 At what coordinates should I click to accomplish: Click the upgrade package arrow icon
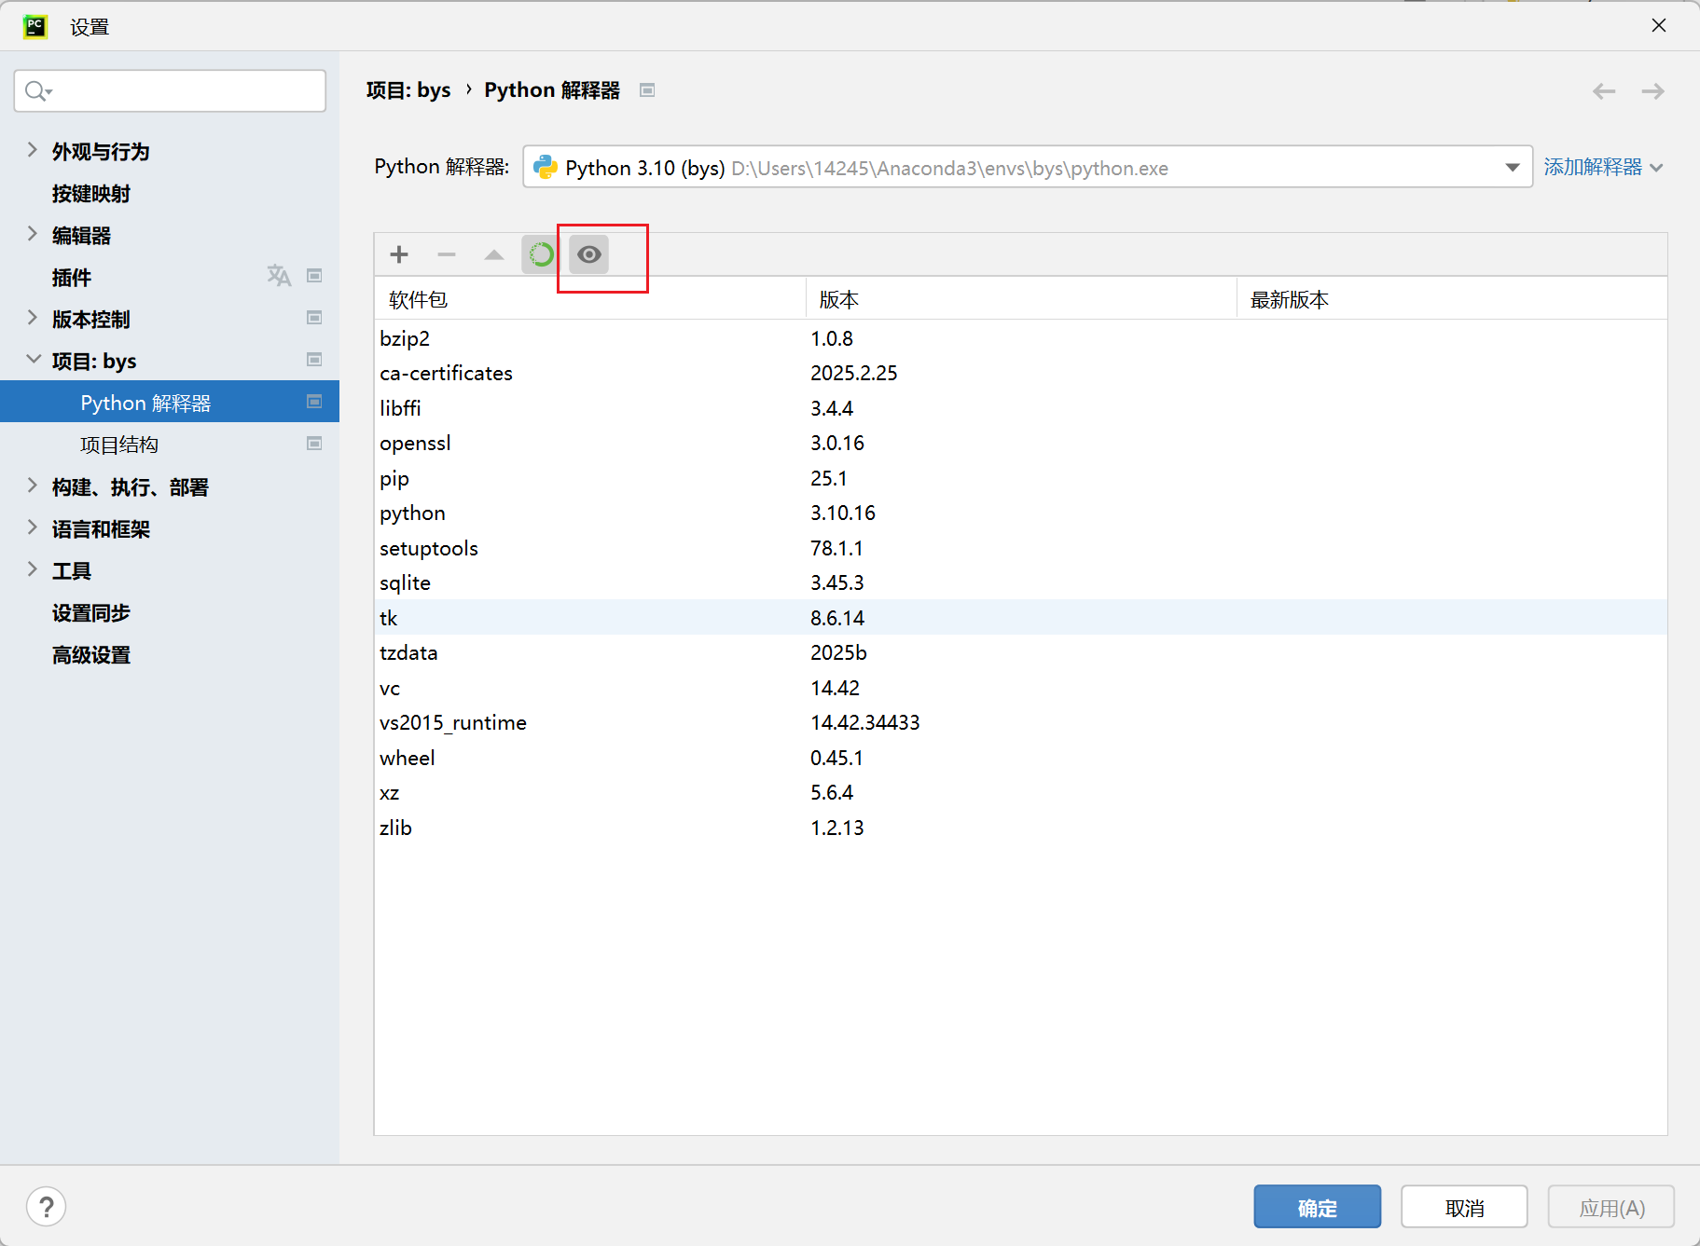tap(494, 254)
